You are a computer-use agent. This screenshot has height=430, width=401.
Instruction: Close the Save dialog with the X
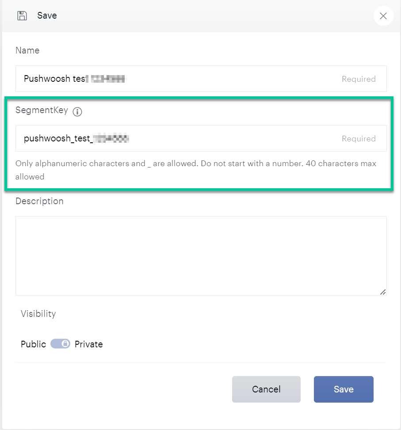[x=383, y=16]
